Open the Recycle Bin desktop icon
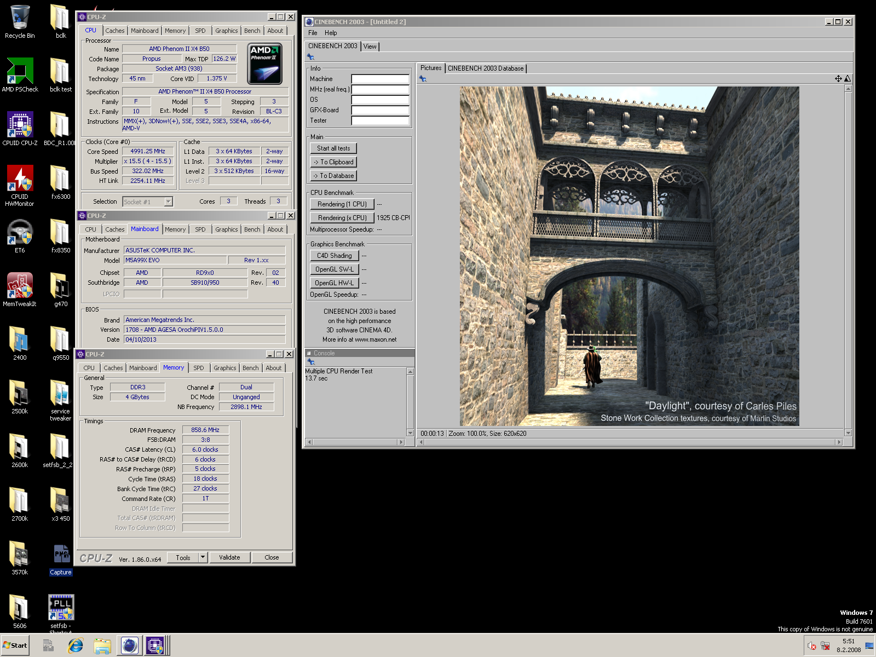This screenshot has height=657, width=876. point(20,22)
